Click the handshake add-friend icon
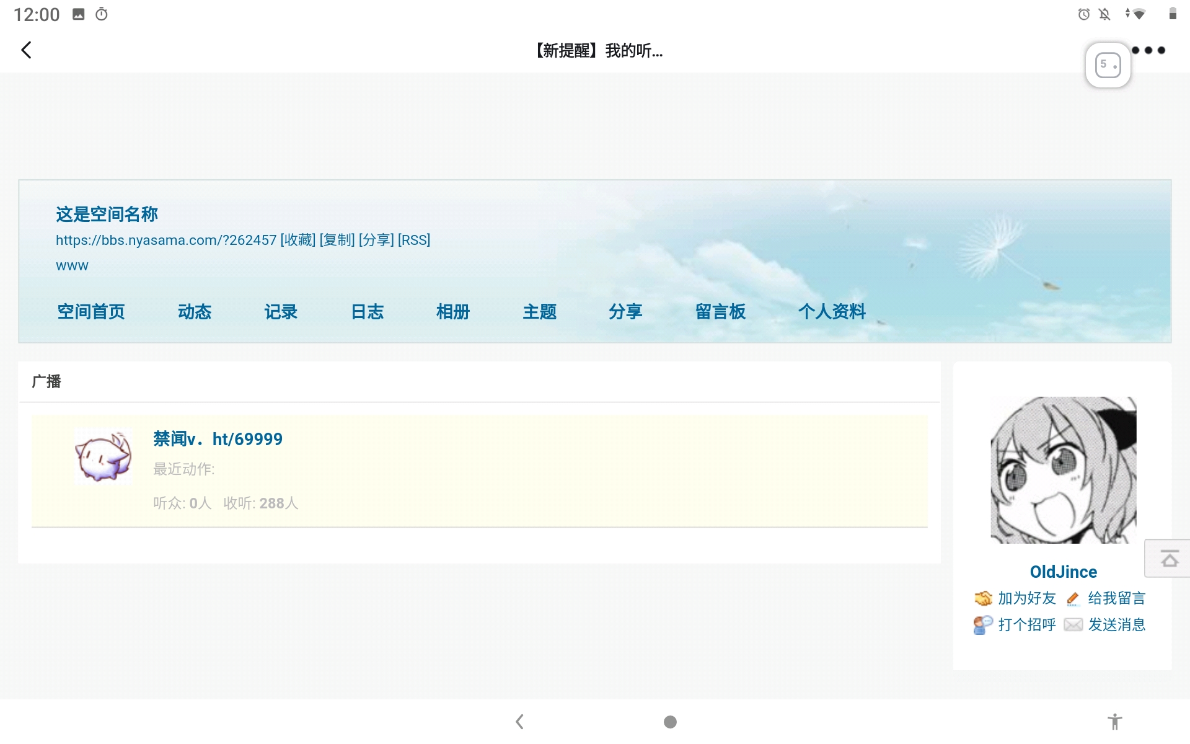The width and height of the screenshot is (1190, 744). [x=983, y=598]
